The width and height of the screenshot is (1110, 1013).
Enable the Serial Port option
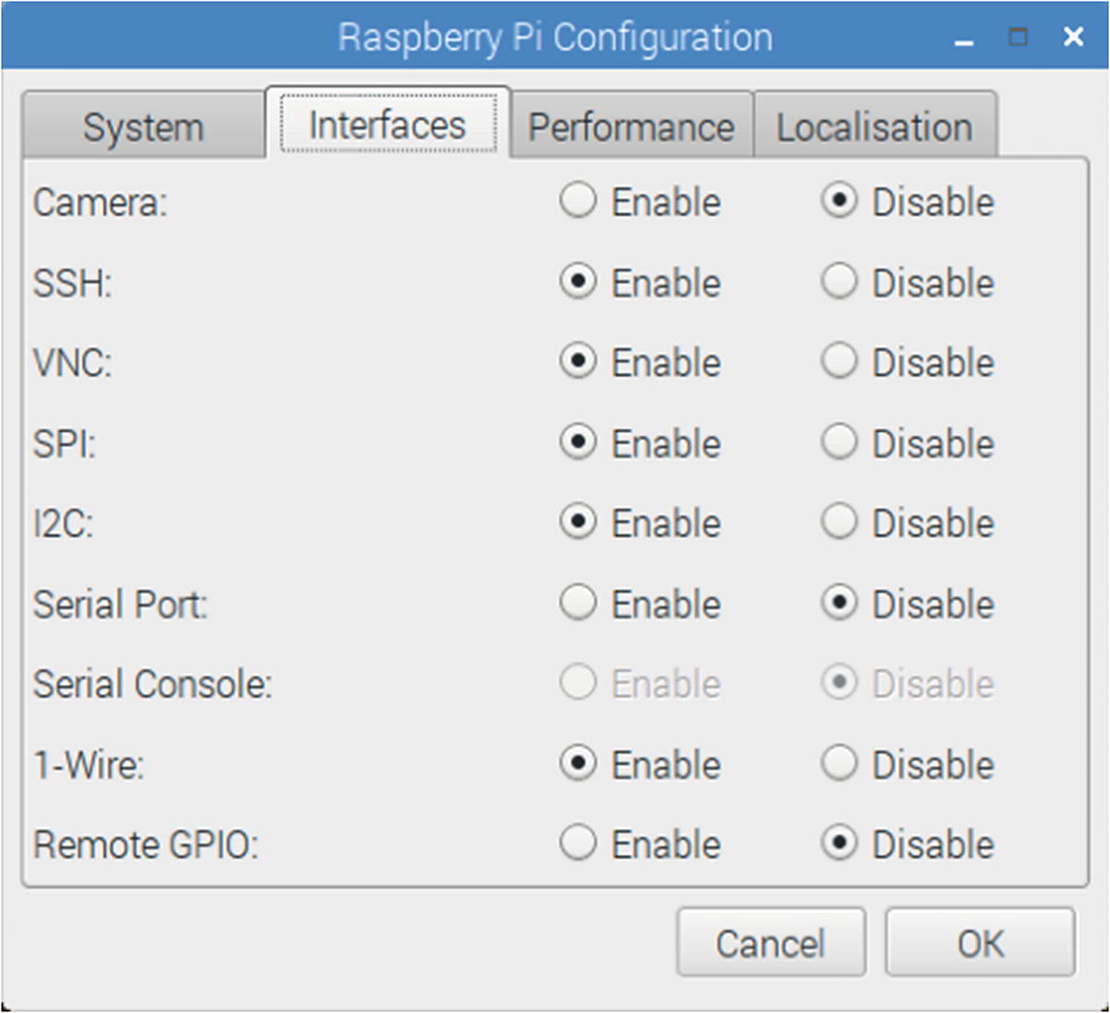point(578,603)
